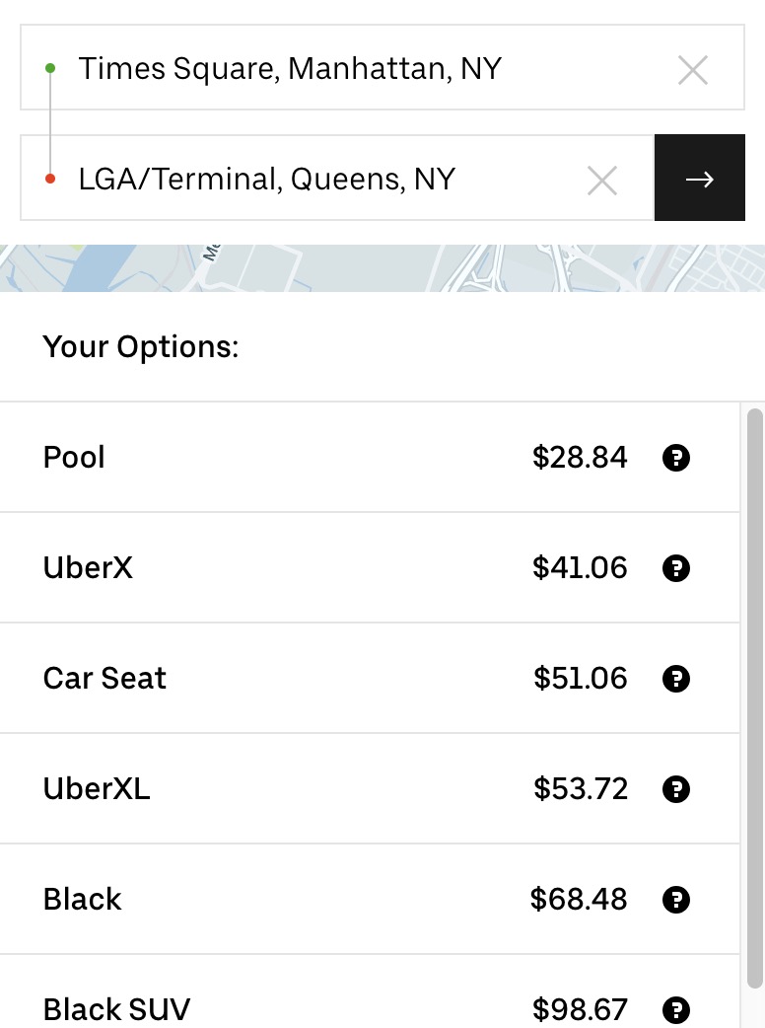View Car Seat fare details icon
Viewport: 765px width, 1028px height.
point(676,679)
